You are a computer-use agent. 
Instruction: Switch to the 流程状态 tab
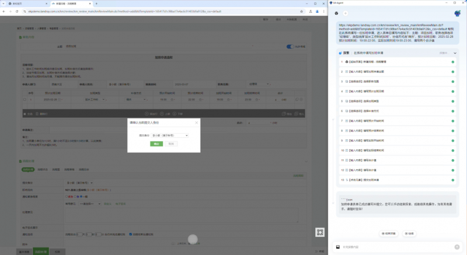pyautogui.click(x=42, y=170)
